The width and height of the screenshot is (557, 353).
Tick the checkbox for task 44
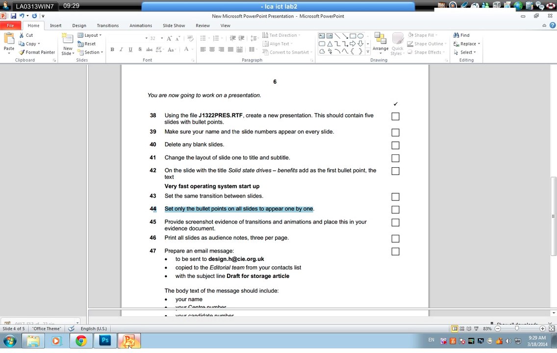pos(395,210)
